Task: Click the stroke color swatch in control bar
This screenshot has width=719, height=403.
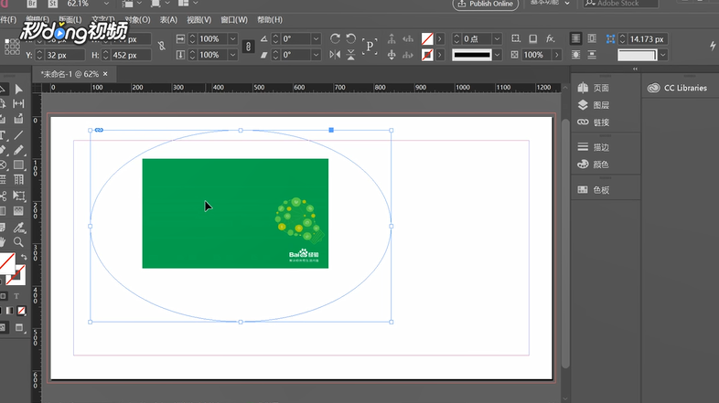Action: click(x=427, y=55)
